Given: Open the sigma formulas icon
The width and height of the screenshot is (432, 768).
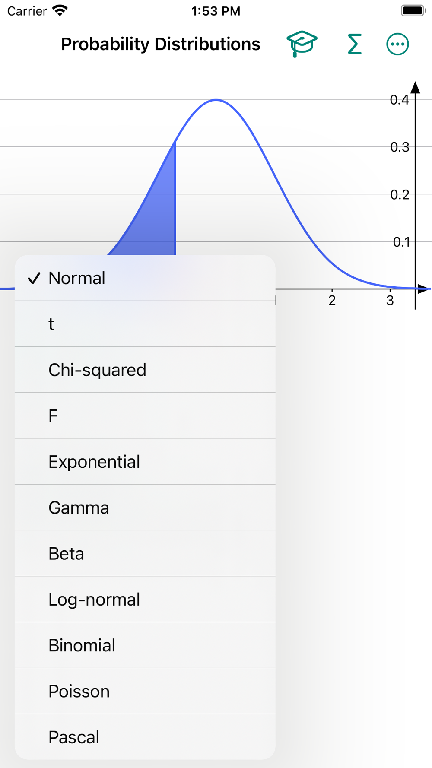Looking at the screenshot, I should pyautogui.click(x=354, y=44).
